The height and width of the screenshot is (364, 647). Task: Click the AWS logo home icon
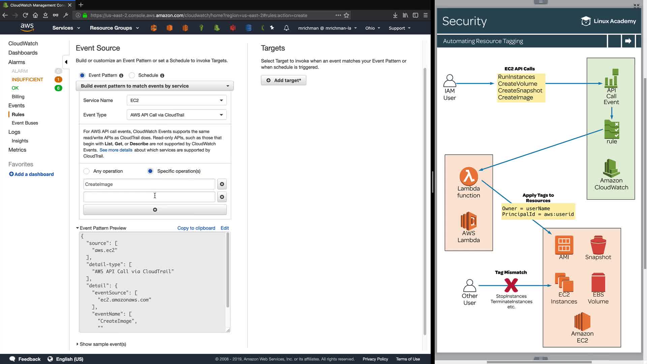(x=27, y=27)
